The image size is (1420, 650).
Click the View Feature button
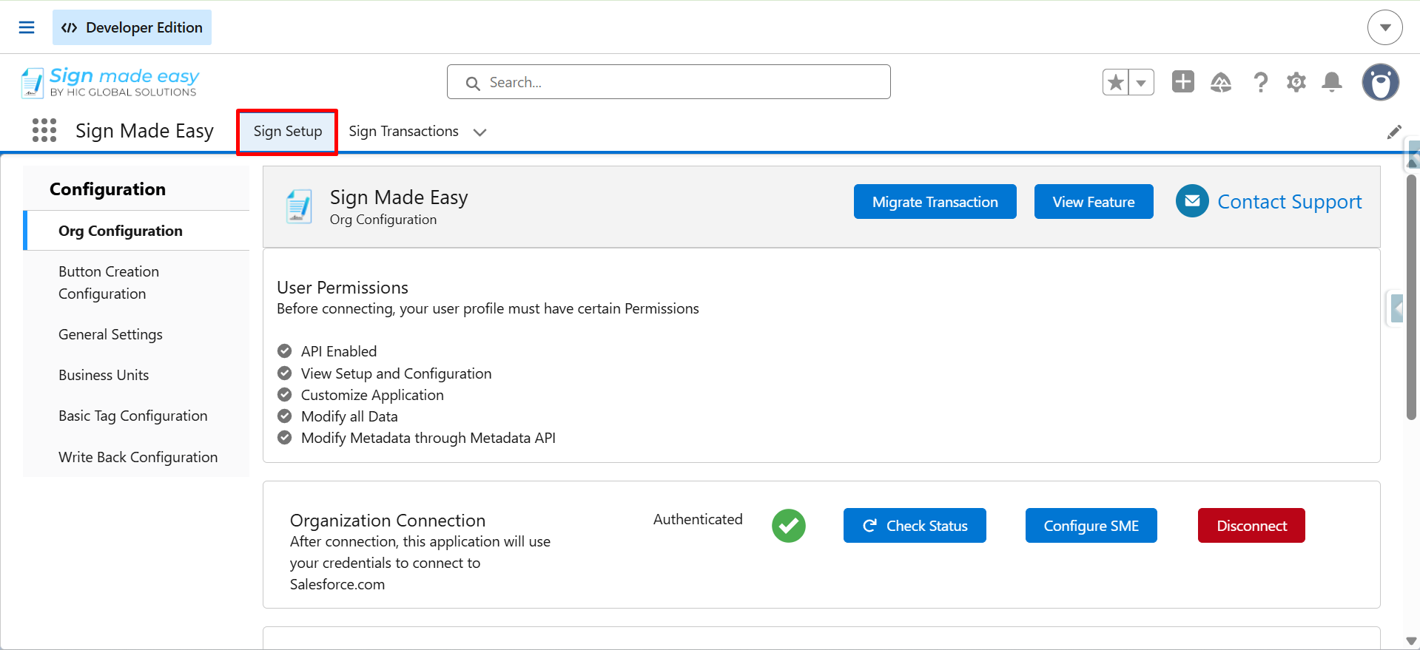1094,202
